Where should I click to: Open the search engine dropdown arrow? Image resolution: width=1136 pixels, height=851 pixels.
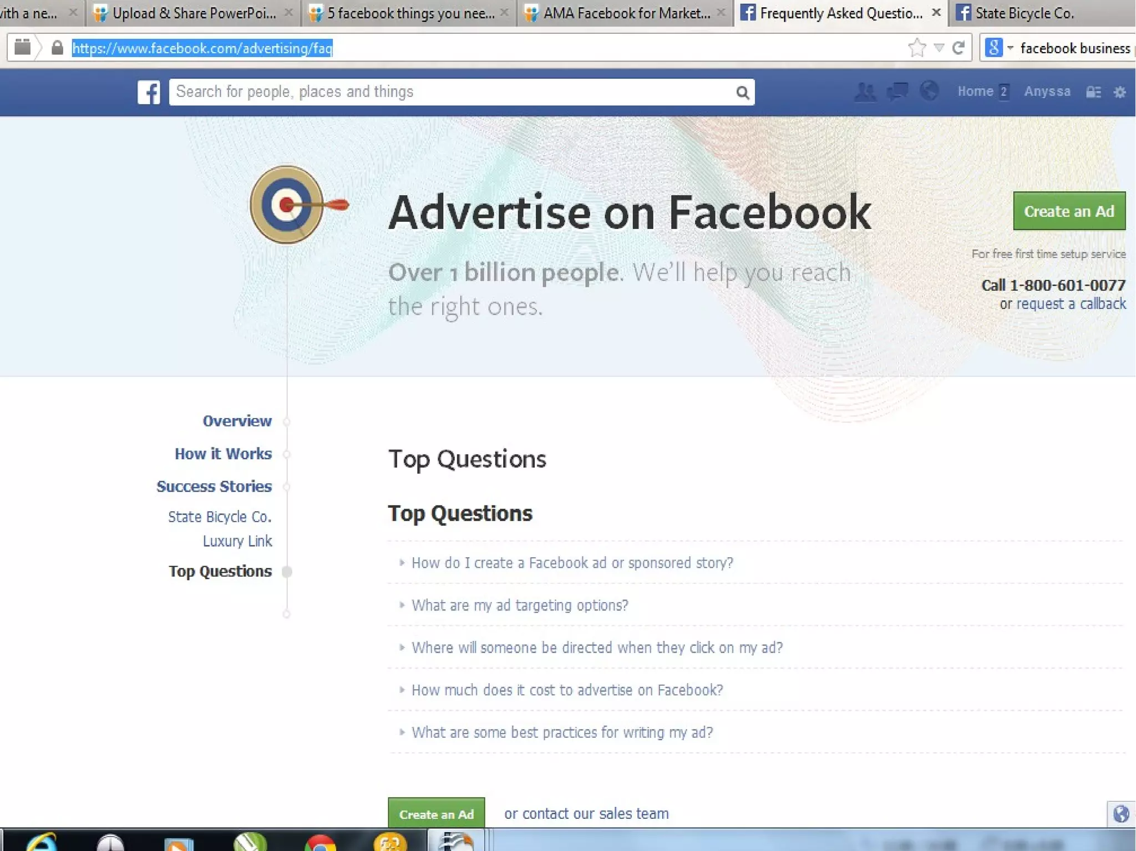point(1010,48)
